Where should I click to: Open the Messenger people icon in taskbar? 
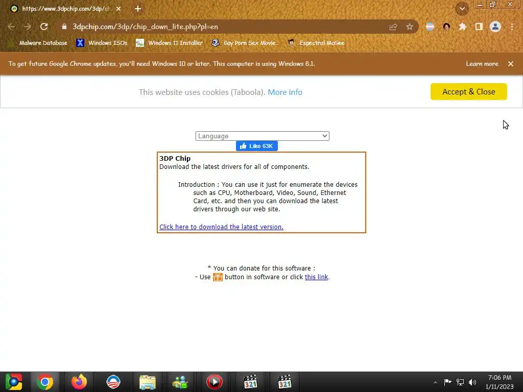(x=180, y=382)
